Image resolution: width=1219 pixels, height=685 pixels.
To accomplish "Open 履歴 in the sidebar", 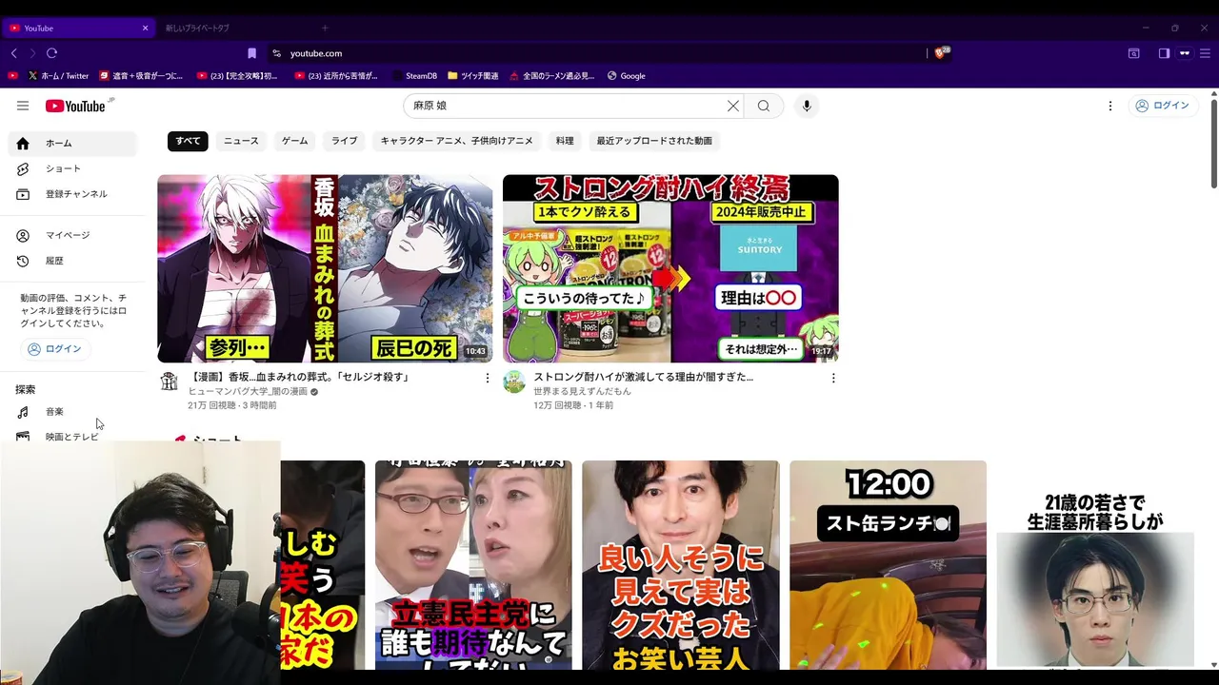I will pos(72,261).
